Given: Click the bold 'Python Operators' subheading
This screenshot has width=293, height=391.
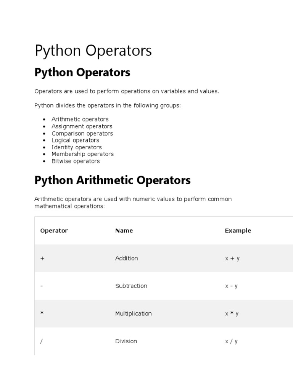Looking at the screenshot, I should pos(82,73).
